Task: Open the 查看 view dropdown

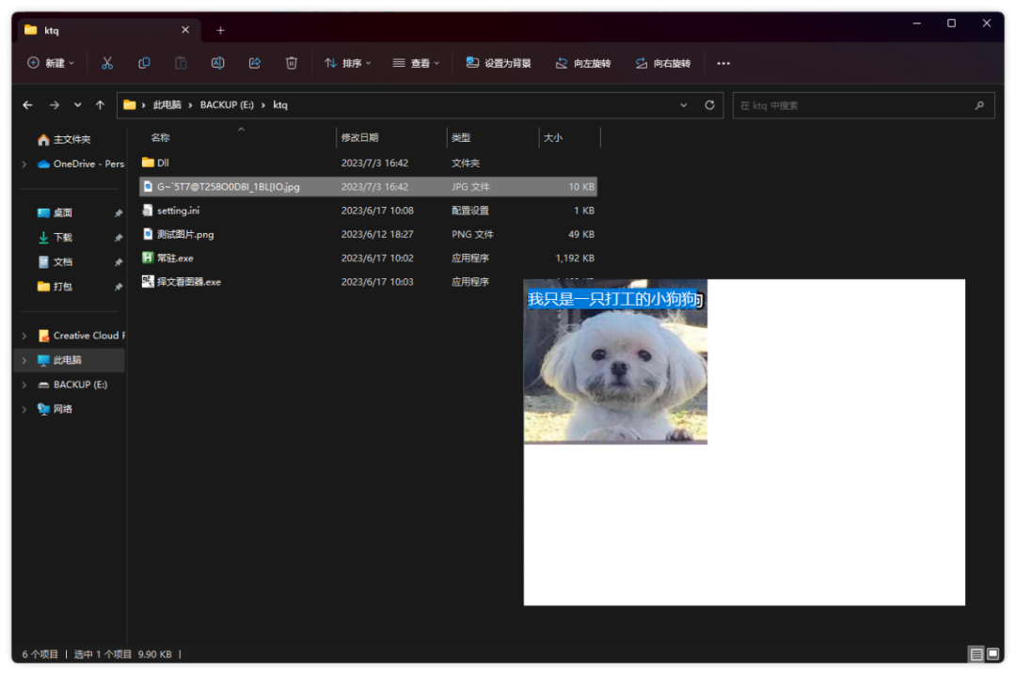Action: (x=416, y=63)
